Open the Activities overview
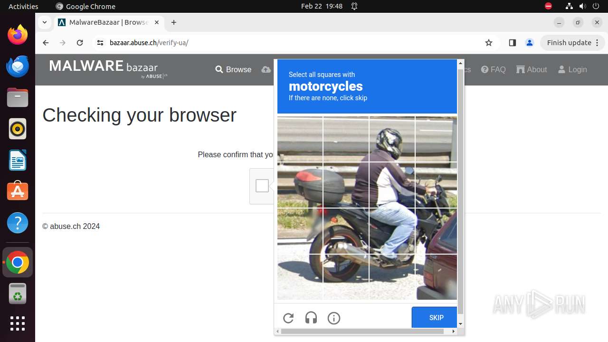 23,6
